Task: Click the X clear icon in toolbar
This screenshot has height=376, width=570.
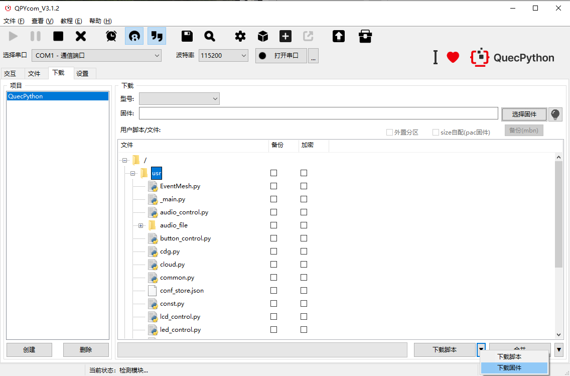Action: tap(81, 36)
